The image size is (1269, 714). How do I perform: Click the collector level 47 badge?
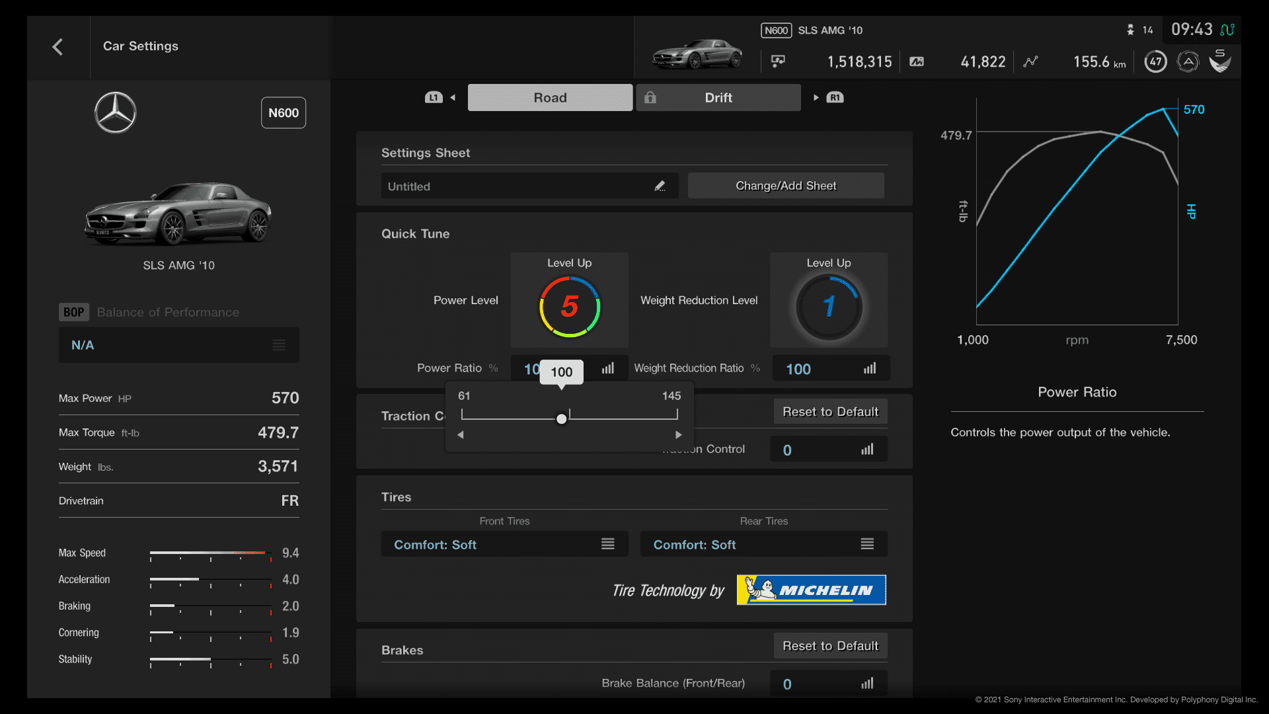pos(1155,61)
